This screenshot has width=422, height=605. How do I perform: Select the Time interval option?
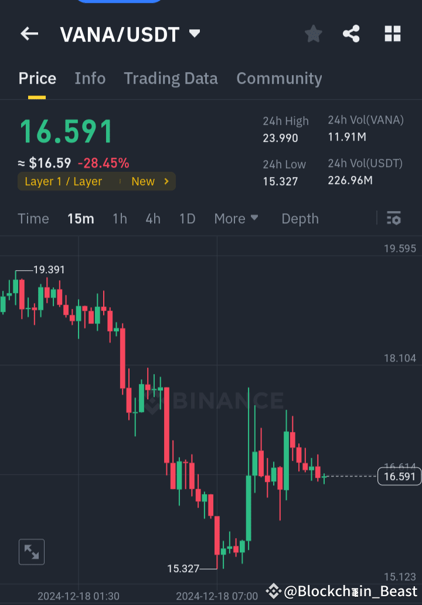33,218
